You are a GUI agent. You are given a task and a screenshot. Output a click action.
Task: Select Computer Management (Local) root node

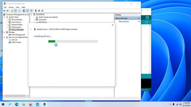18,15
